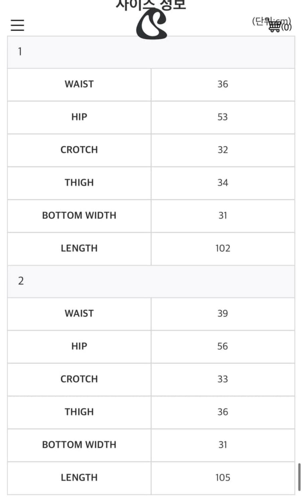Click the cart item count (0)

pyautogui.click(x=287, y=27)
